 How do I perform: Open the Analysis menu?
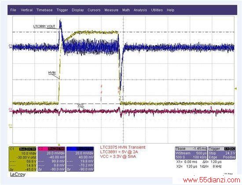[x=140, y=10]
